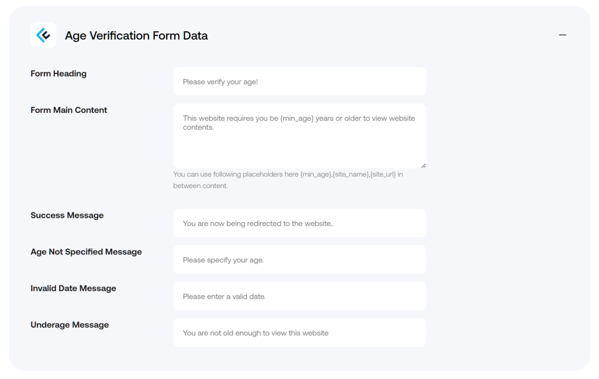Image resolution: width=599 pixels, height=379 pixels.
Task: Click the textarea resize handle corner
Action: coord(423,166)
